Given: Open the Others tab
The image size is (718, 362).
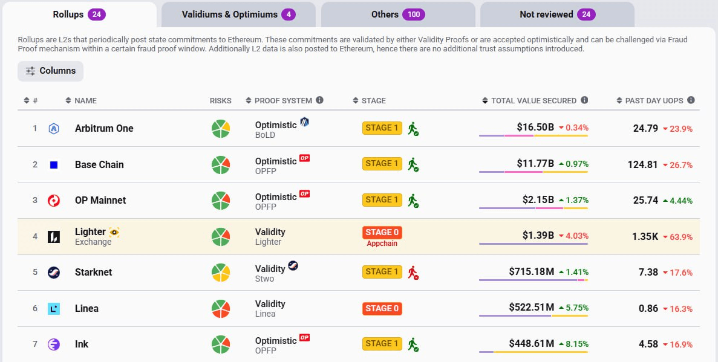Looking at the screenshot, I should click(397, 15).
